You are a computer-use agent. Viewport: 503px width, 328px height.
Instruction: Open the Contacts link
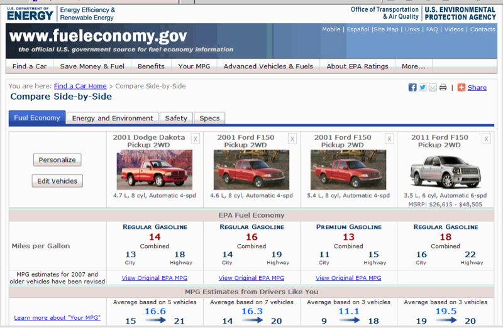click(x=483, y=29)
